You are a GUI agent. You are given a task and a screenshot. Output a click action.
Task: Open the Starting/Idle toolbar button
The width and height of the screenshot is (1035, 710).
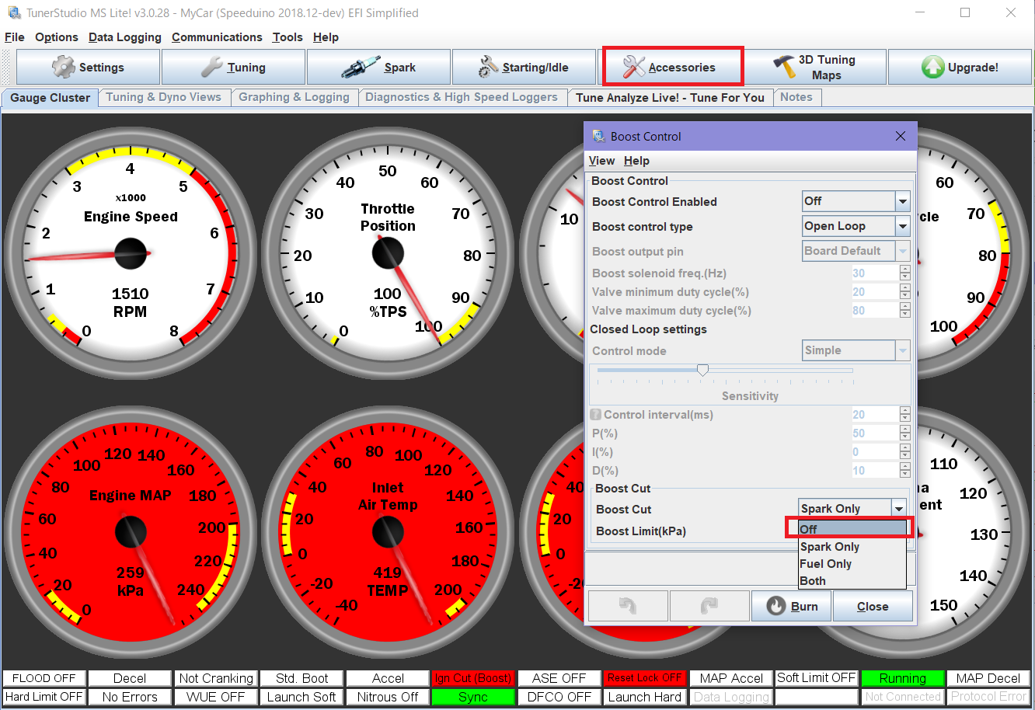point(524,68)
